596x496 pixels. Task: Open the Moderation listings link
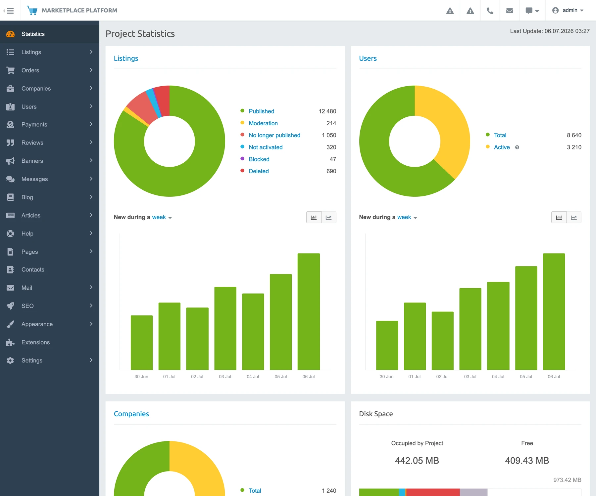[263, 123]
